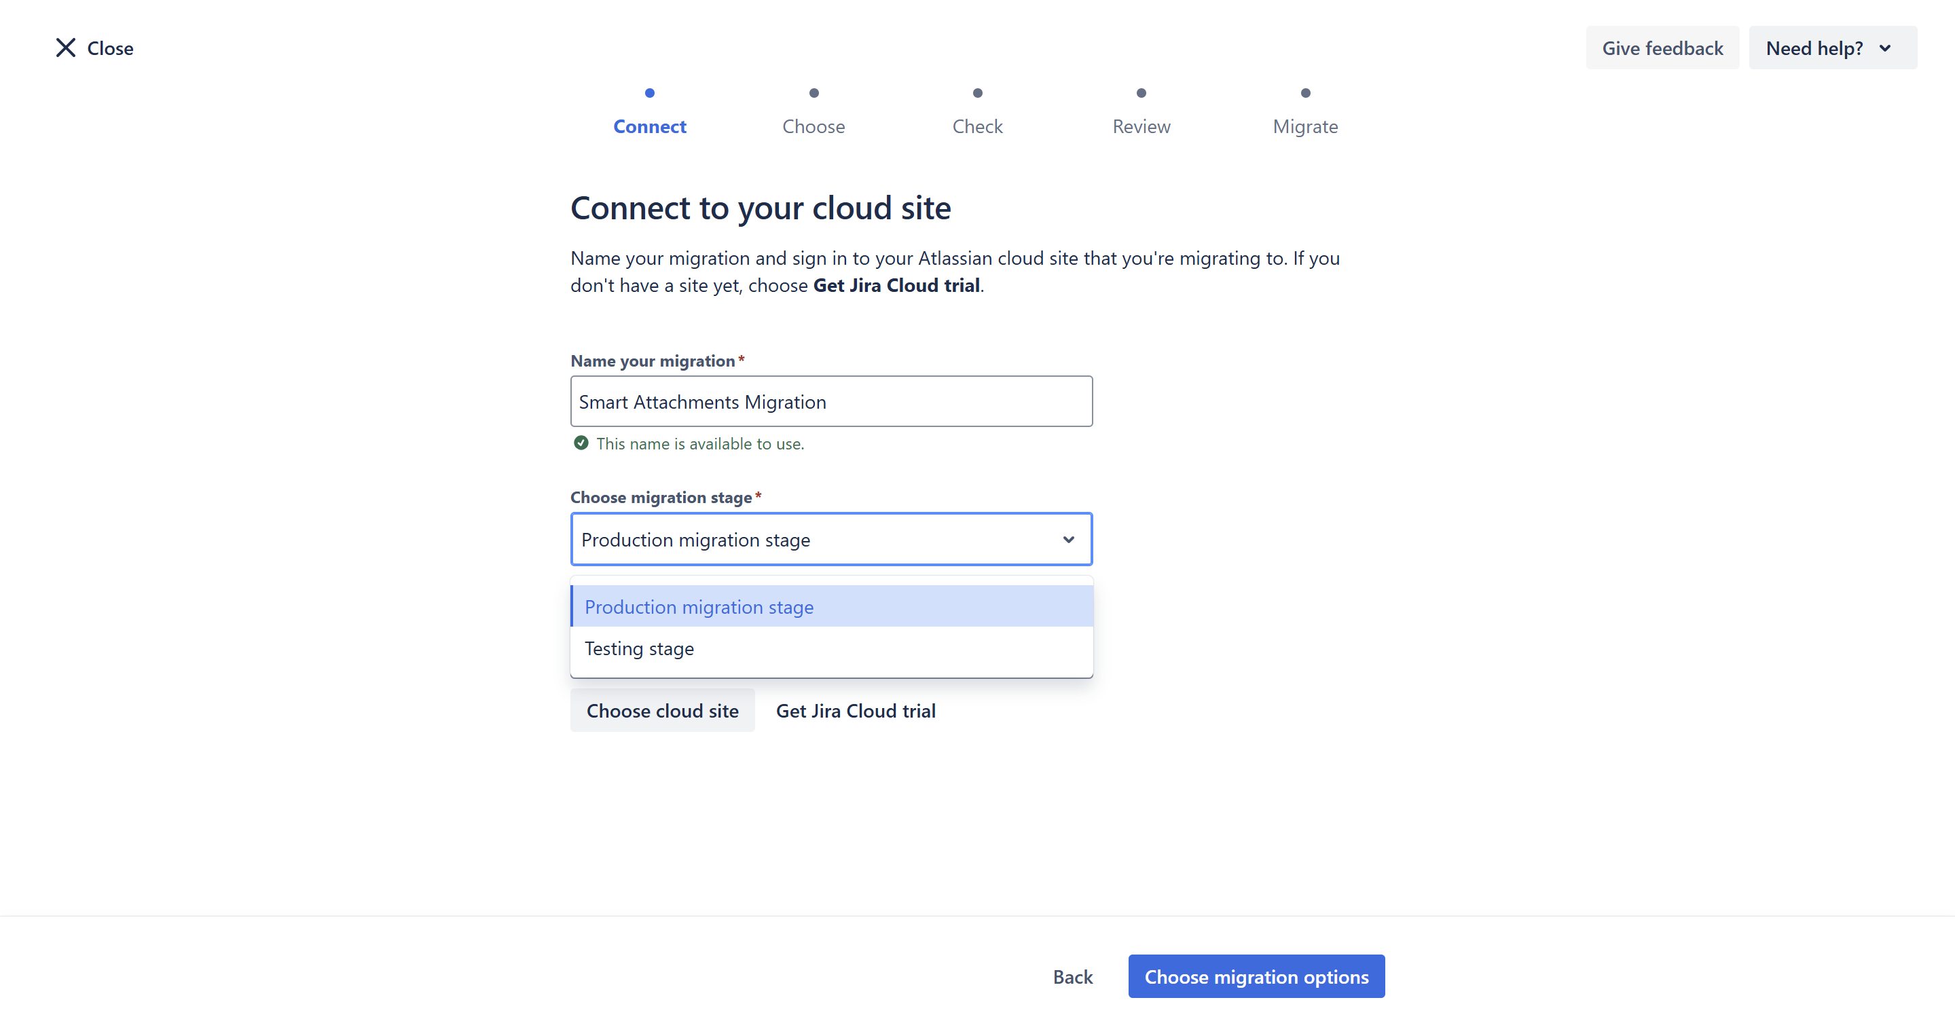Click the Choose step dot indicator
The image size is (1955, 1036).
click(814, 94)
